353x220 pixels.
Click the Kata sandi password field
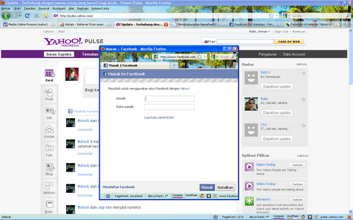tap(169, 107)
